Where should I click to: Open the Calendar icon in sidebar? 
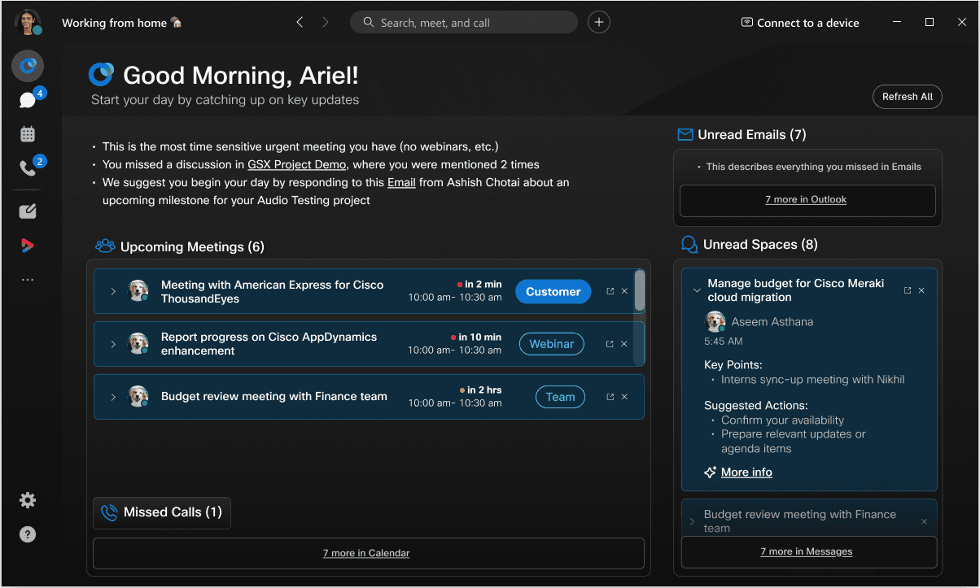(28, 134)
